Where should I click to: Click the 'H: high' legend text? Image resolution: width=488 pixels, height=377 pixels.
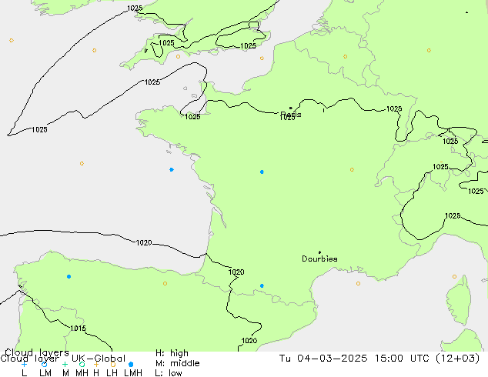172,353
